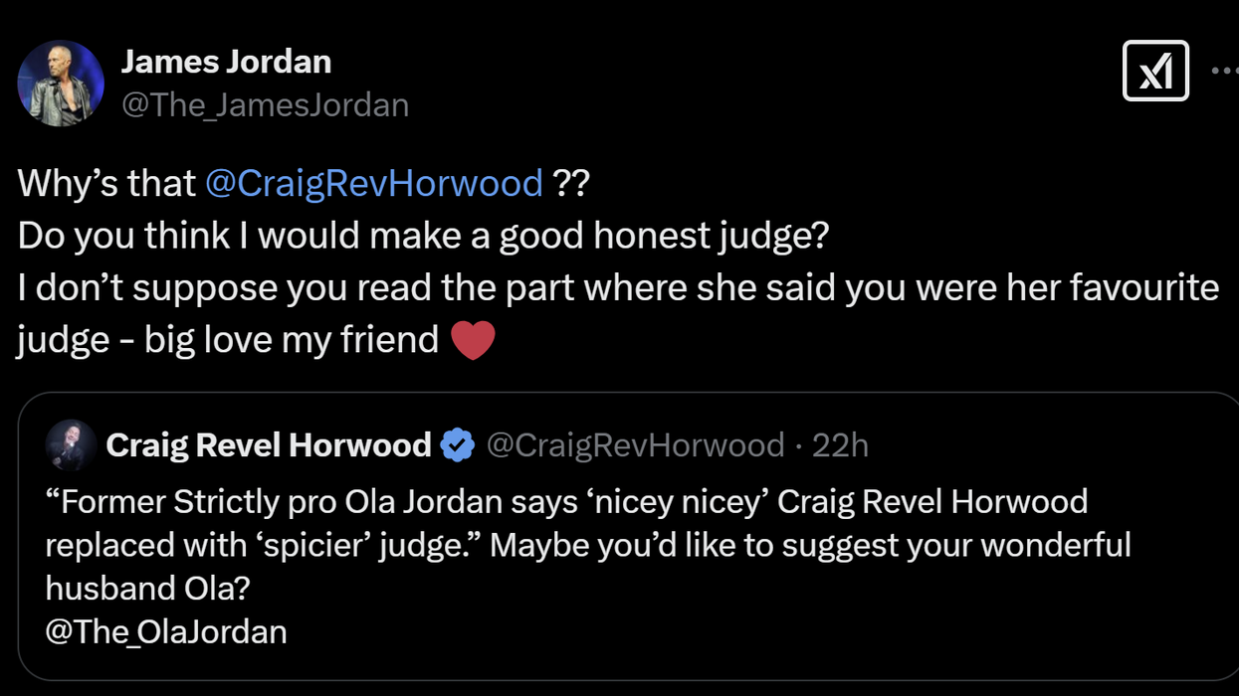The image size is (1239, 696).
Task: Click the @The_OlaJordan mention
Action: click(x=166, y=631)
